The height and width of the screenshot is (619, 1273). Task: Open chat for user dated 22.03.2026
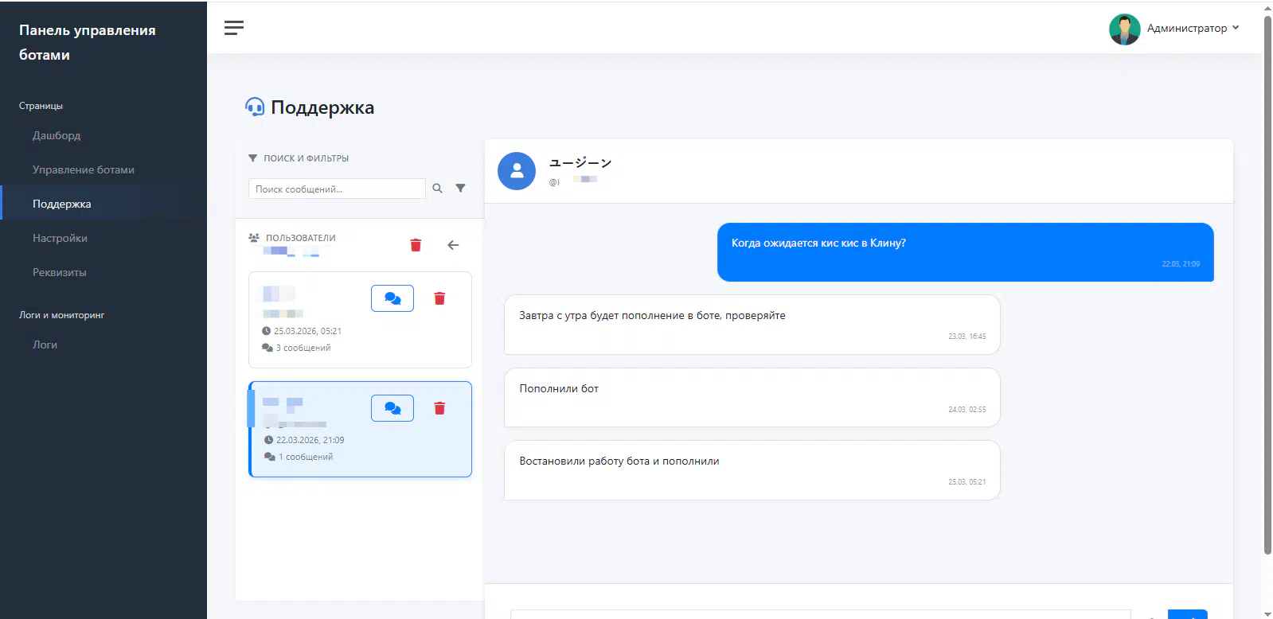(x=392, y=408)
